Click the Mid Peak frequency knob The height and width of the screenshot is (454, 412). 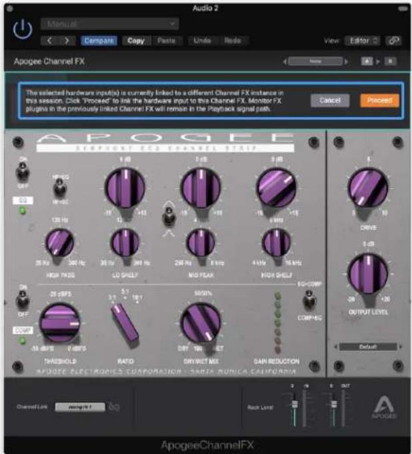coord(201,243)
